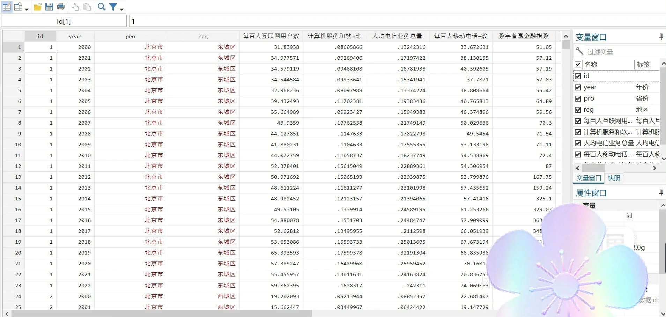Click the left arrow of data grid horizontal scrollbar

point(7,314)
